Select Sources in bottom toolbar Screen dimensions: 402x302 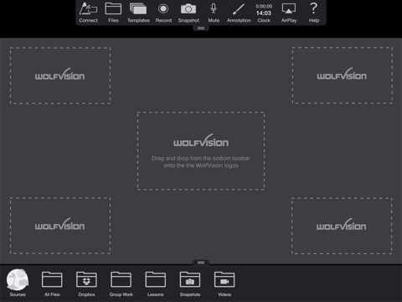(18, 283)
